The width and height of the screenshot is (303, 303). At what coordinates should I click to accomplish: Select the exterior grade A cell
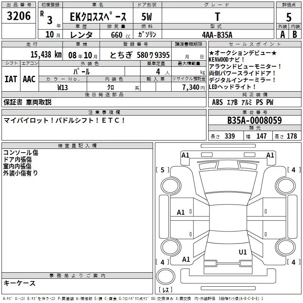[283, 34]
